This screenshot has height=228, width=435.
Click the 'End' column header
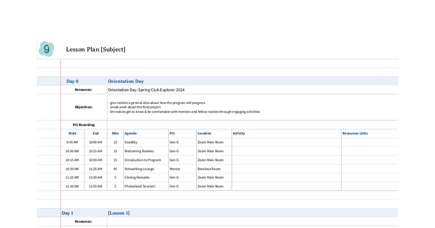point(96,133)
